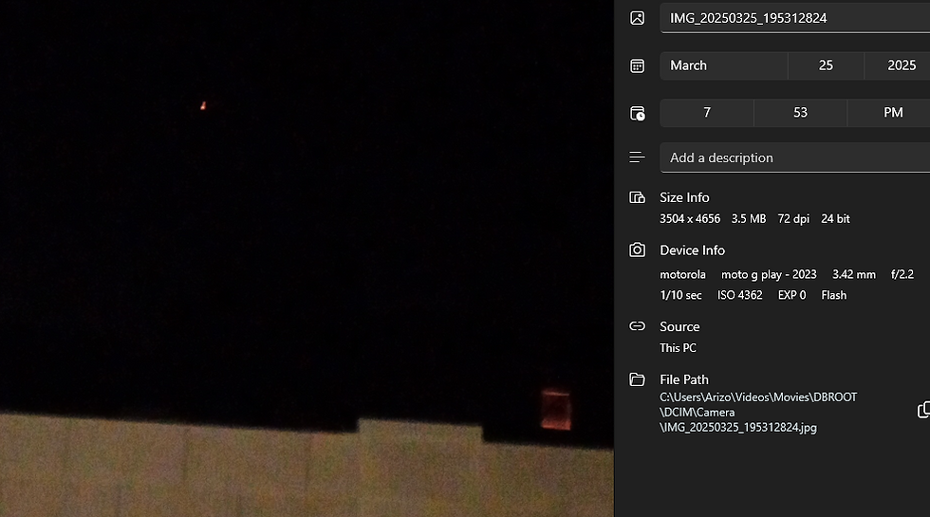
Task: Click the image file name icon
Action: [x=637, y=18]
